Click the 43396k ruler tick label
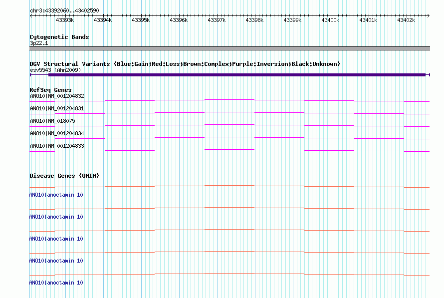The width and height of the screenshot is (444, 298). tap(179, 20)
